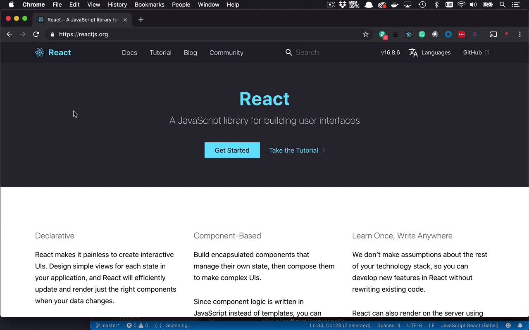The image size is (529, 330).
Task: Click the GitHub external link icon
Action: pyautogui.click(x=487, y=52)
